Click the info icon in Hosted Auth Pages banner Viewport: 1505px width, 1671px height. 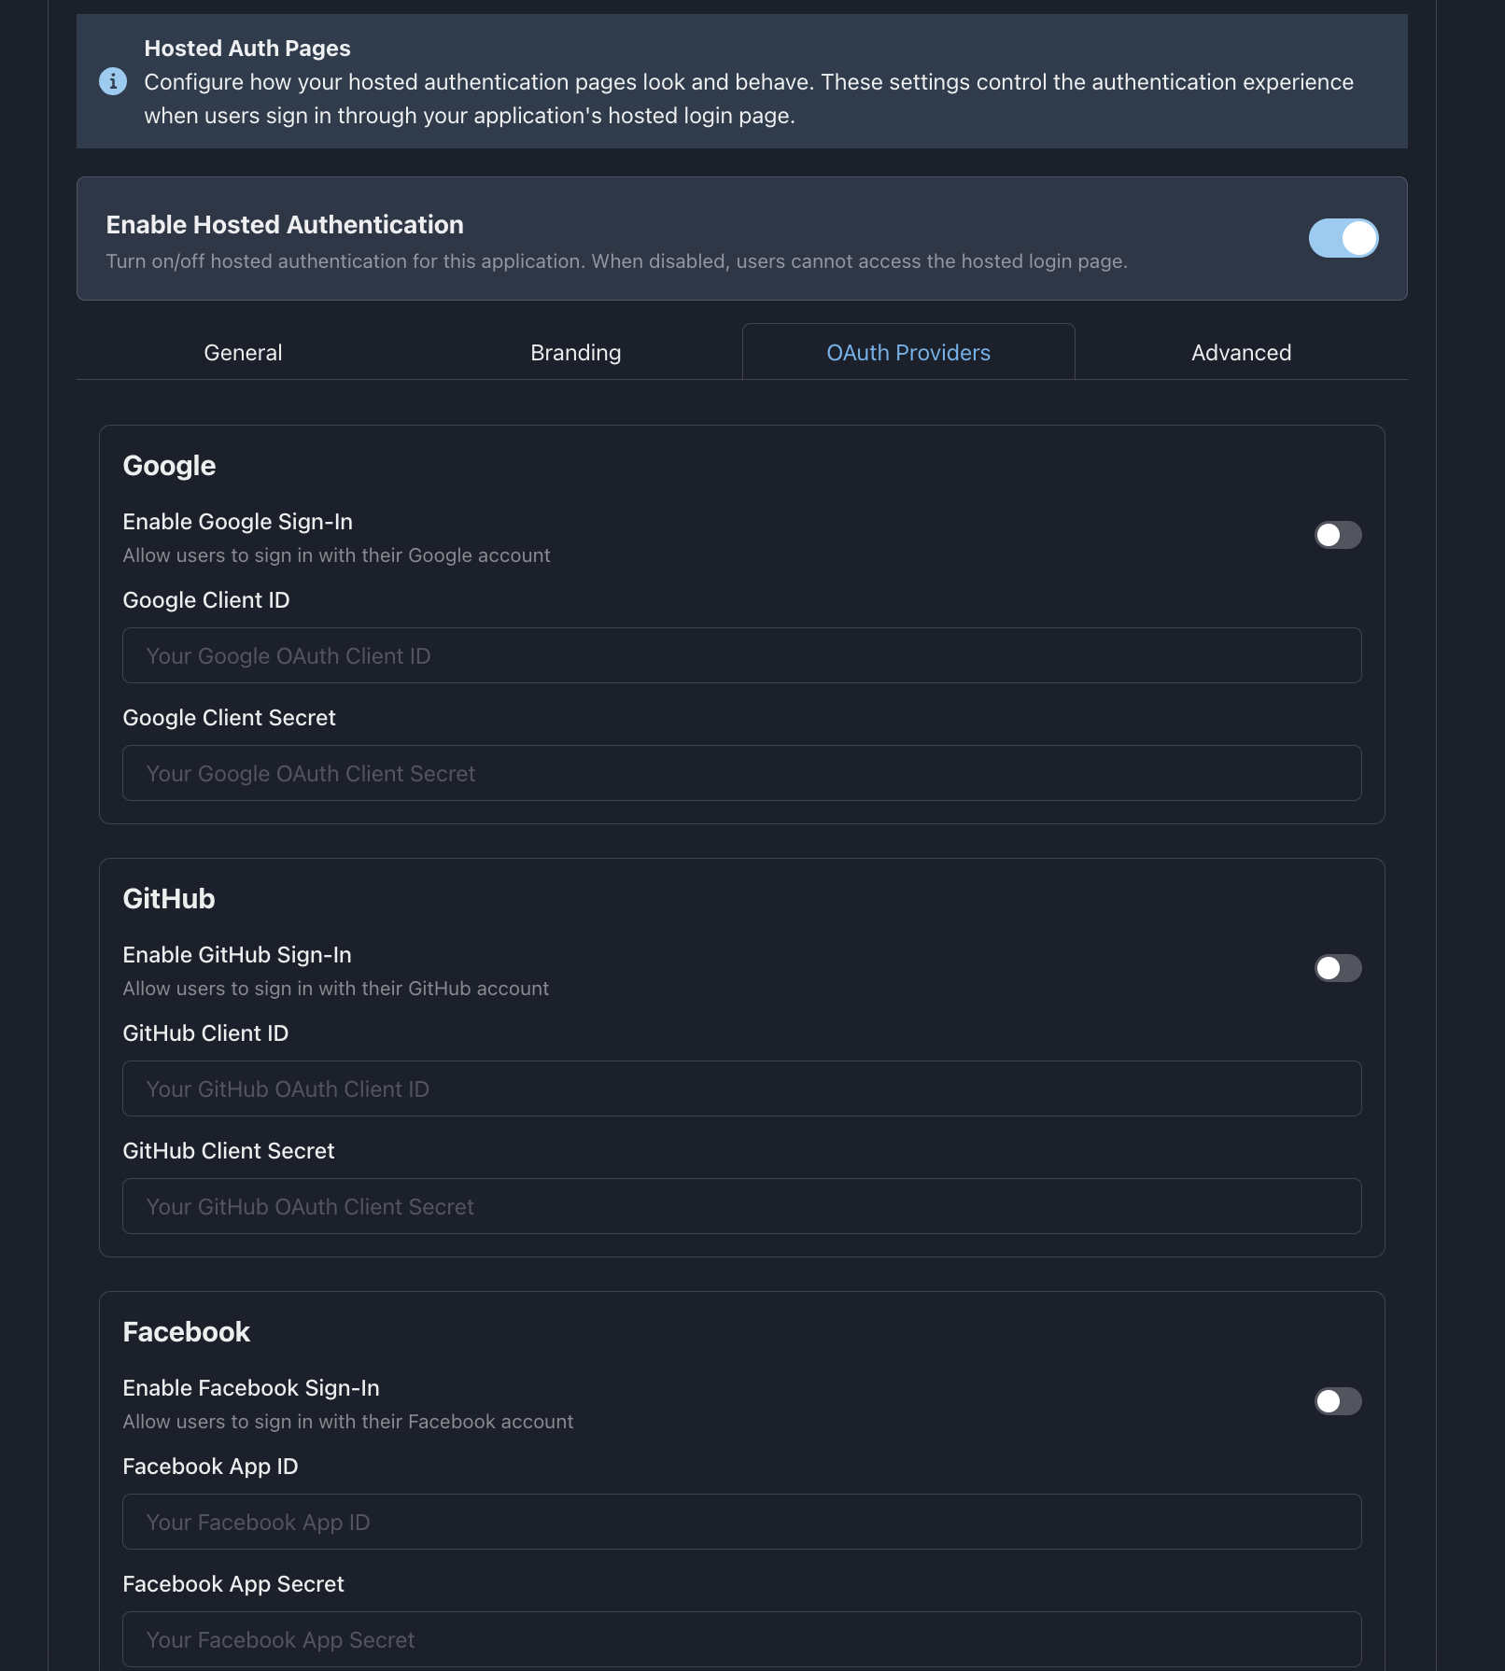(113, 81)
